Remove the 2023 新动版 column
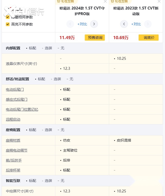The height and width of the screenshot is (196, 165). point(159,2)
